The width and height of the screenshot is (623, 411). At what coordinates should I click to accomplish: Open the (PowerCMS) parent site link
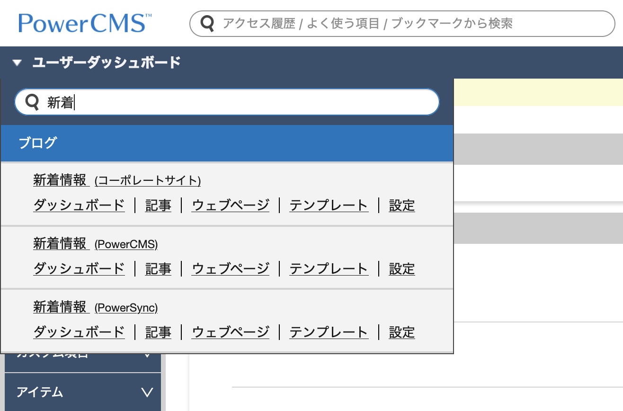pyautogui.click(x=126, y=244)
